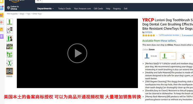
Task: Choose the third color swatch with dog image
Action: click(185, 56)
